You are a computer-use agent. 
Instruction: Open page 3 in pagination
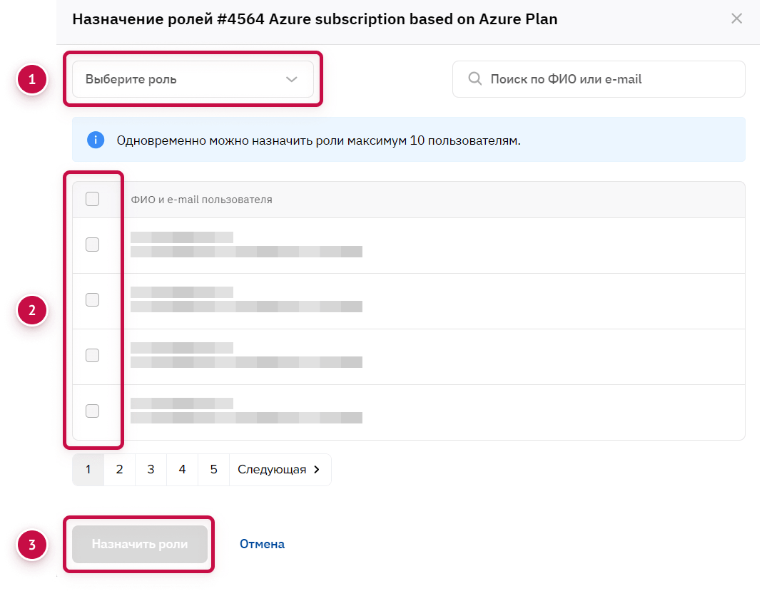(151, 470)
